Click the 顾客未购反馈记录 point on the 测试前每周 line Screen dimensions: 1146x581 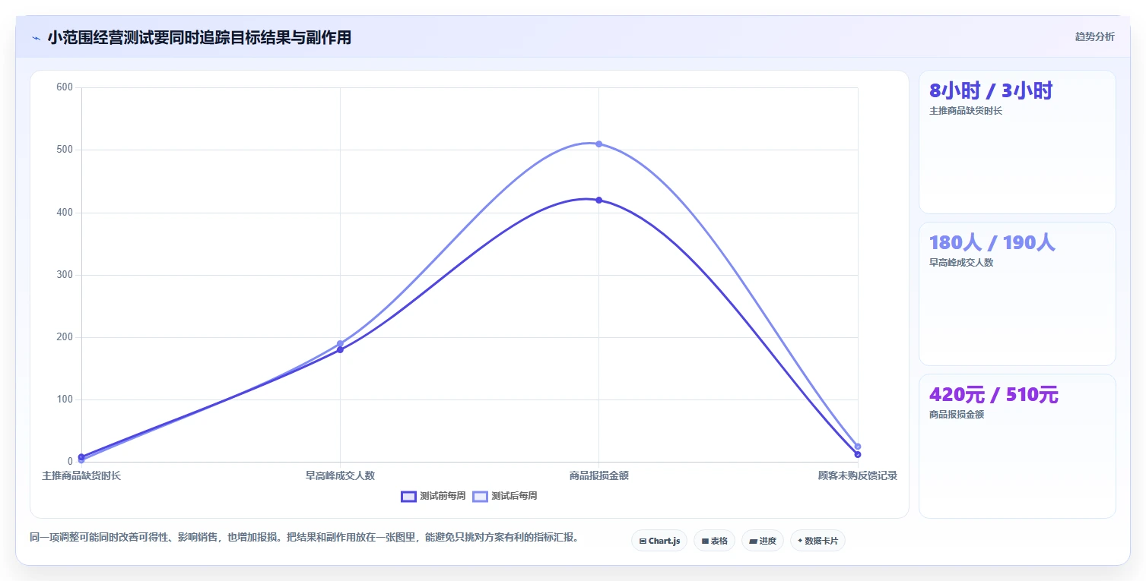[858, 454]
